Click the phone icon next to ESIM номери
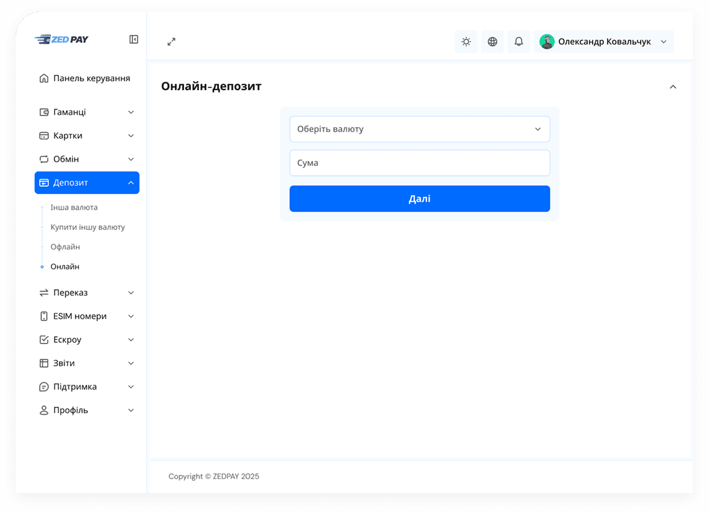Image resolution: width=709 pixels, height=513 pixels. (44, 317)
